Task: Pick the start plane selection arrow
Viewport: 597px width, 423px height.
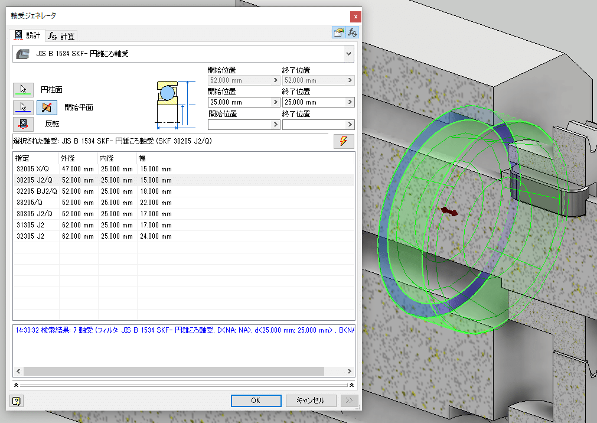Action: point(23,108)
